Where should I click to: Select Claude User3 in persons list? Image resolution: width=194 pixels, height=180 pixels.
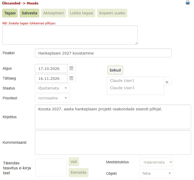coord(122,88)
